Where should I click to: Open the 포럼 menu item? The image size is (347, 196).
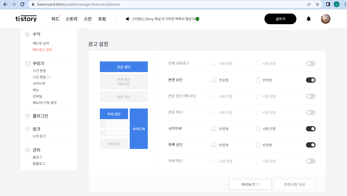(101, 19)
